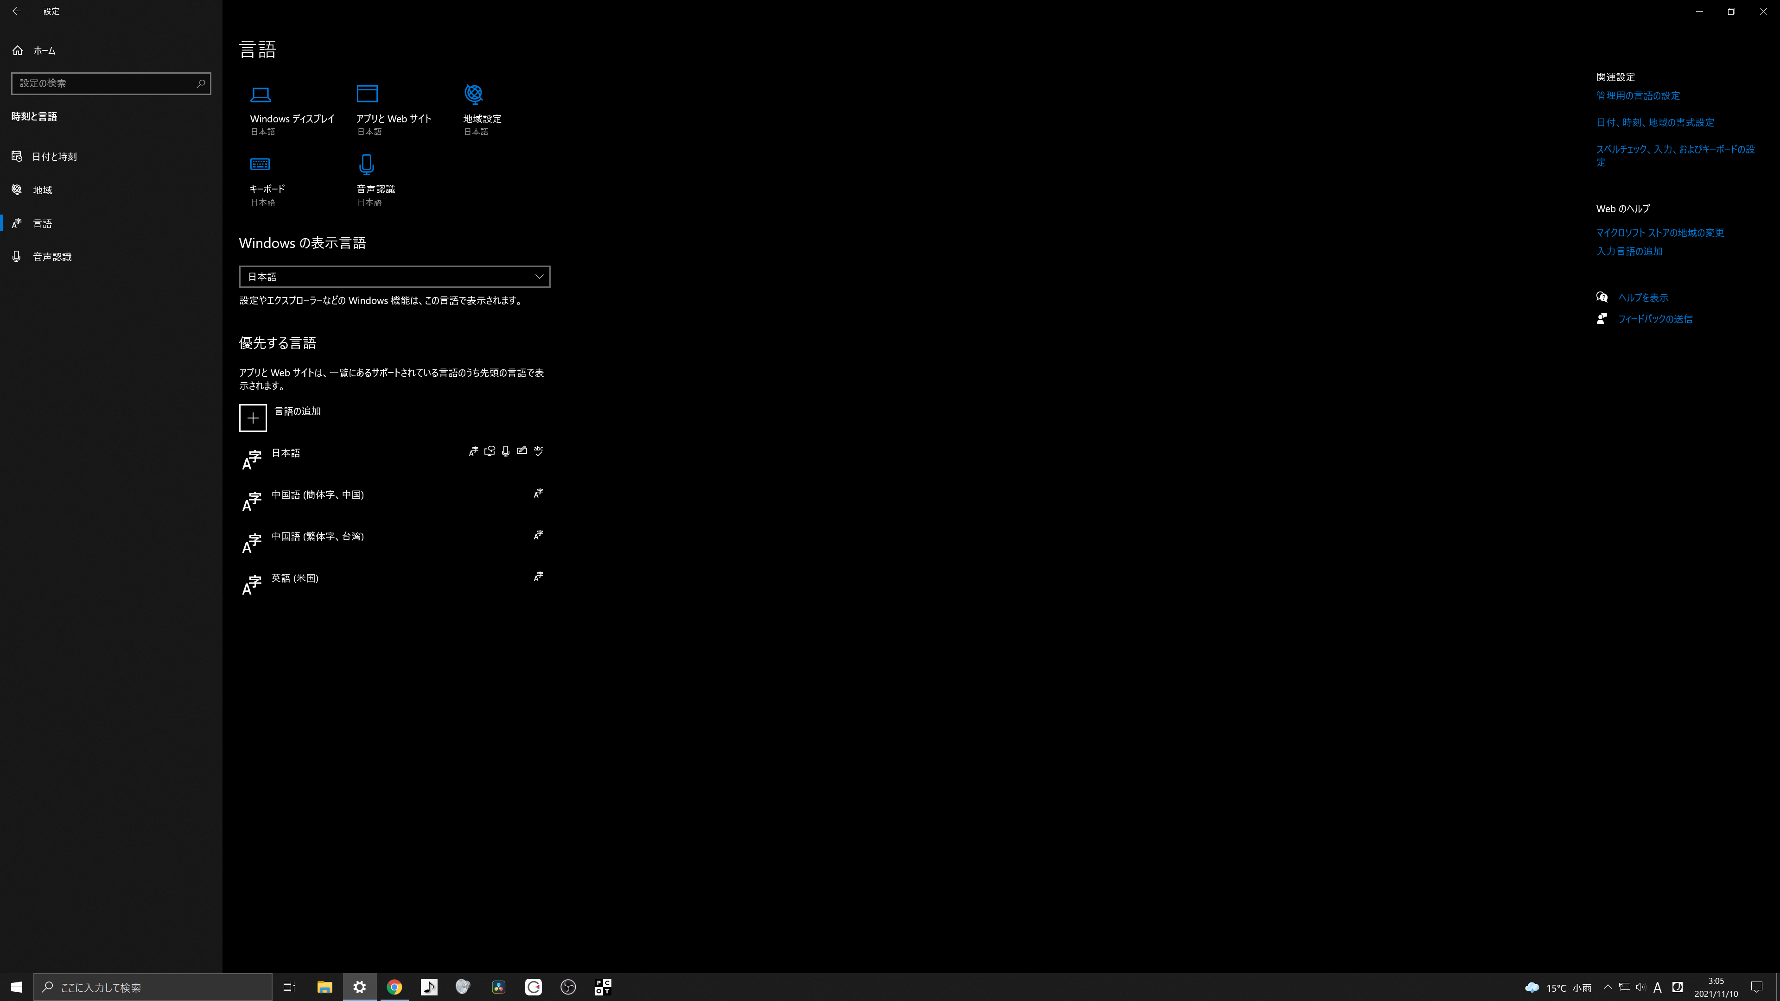
Task: Click the アプリと Web サイト window icon
Action: pos(367,93)
